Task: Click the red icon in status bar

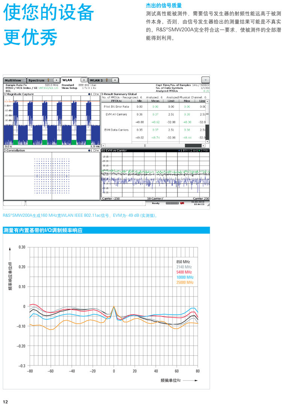Action: pos(182,203)
